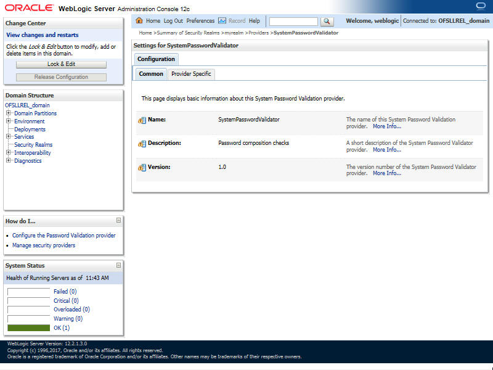493x370 pixels.
Task: Click the Record toolbar link
Action: coord(237,21)
